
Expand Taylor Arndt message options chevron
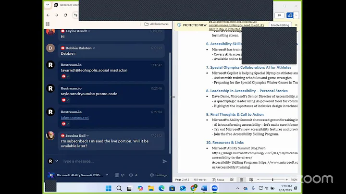(89, 31)
